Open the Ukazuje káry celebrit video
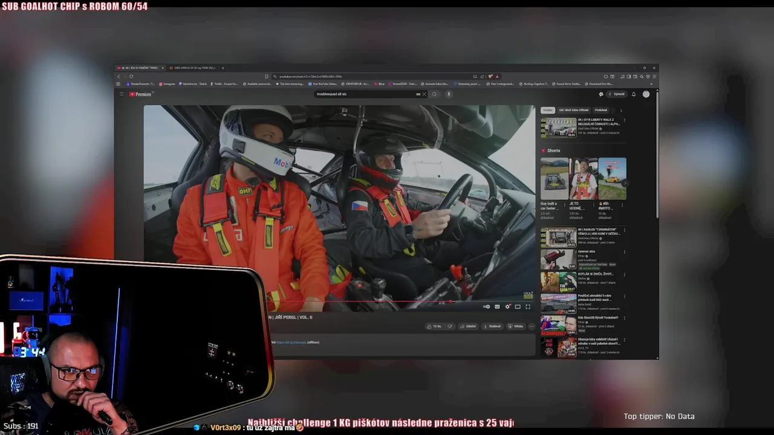Screen dimensions: 774x435 [x=558, y=347]
